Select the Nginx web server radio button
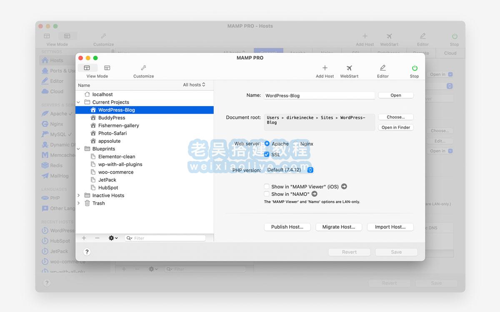Viewport: 500px width, 312px height. 296,144
